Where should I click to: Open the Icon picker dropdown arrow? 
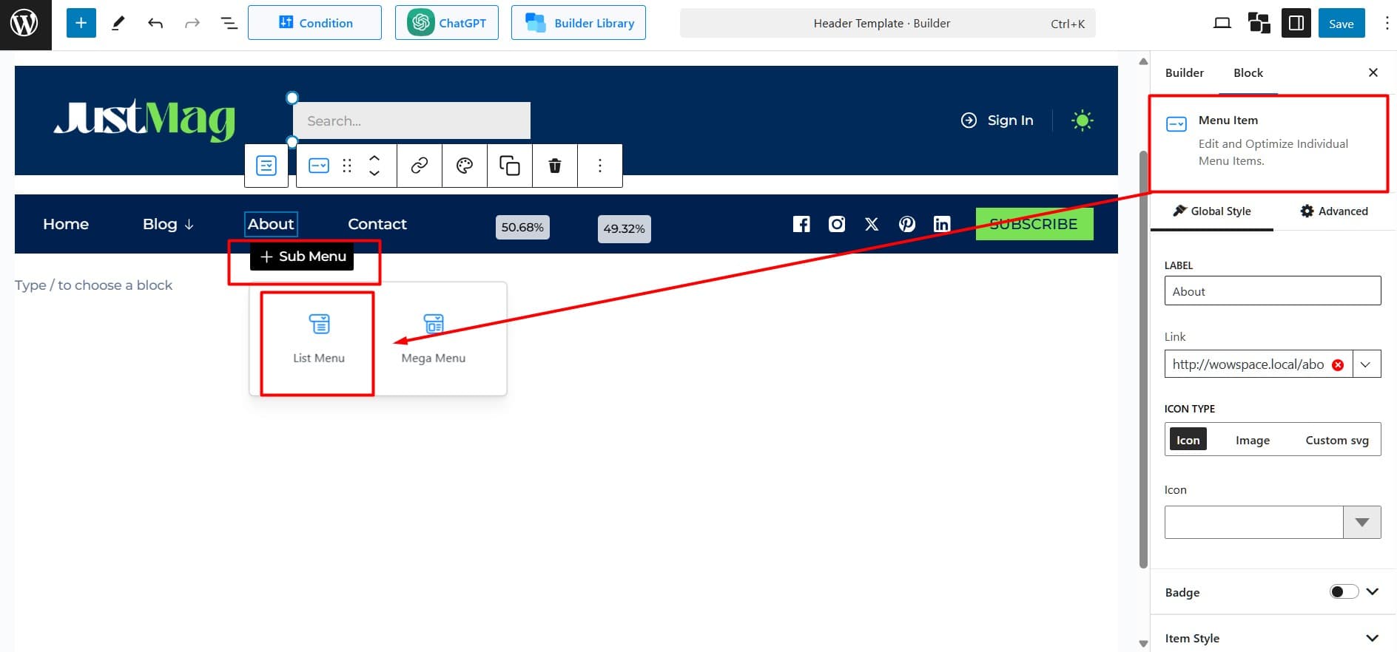point(1362,523)
